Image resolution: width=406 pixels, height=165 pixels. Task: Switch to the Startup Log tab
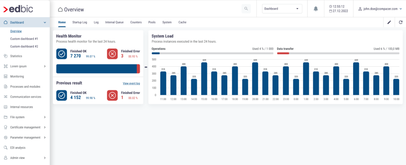click(79, 22)
